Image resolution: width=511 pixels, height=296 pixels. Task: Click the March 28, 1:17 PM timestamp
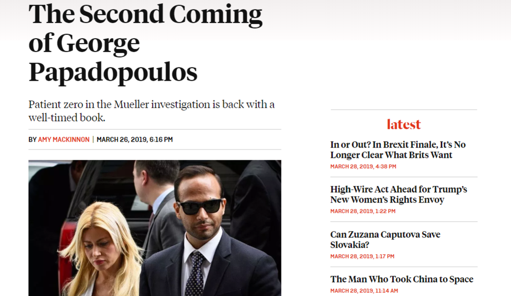(x=363, y=256)
